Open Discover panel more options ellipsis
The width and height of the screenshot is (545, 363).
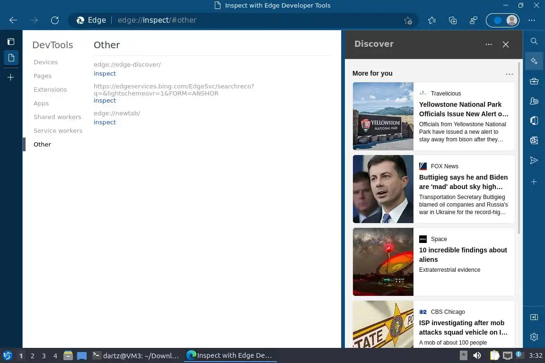tap(489, 44)
